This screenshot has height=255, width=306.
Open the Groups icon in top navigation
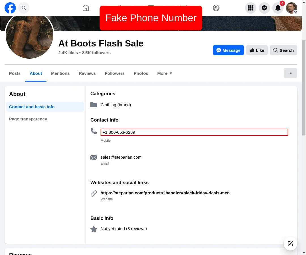coord(216,8)
